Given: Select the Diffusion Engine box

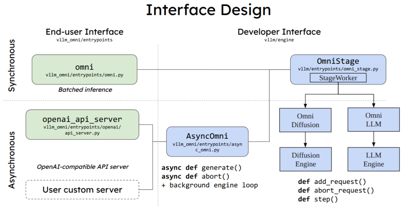Looking at the screenshot, I should 306,159.
